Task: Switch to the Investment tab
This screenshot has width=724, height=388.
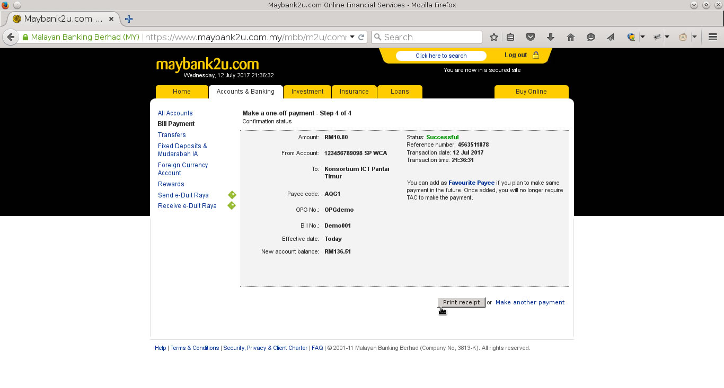Action: tap(307, 92)
